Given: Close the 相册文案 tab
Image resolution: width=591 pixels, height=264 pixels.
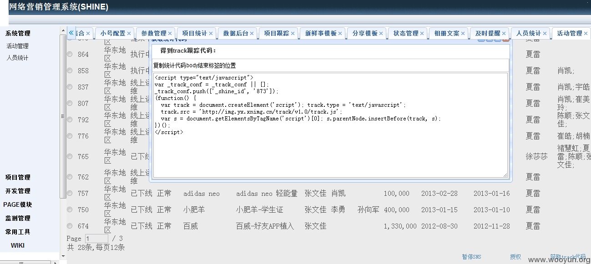Looking at the screenshot, I should coord(463,33).
